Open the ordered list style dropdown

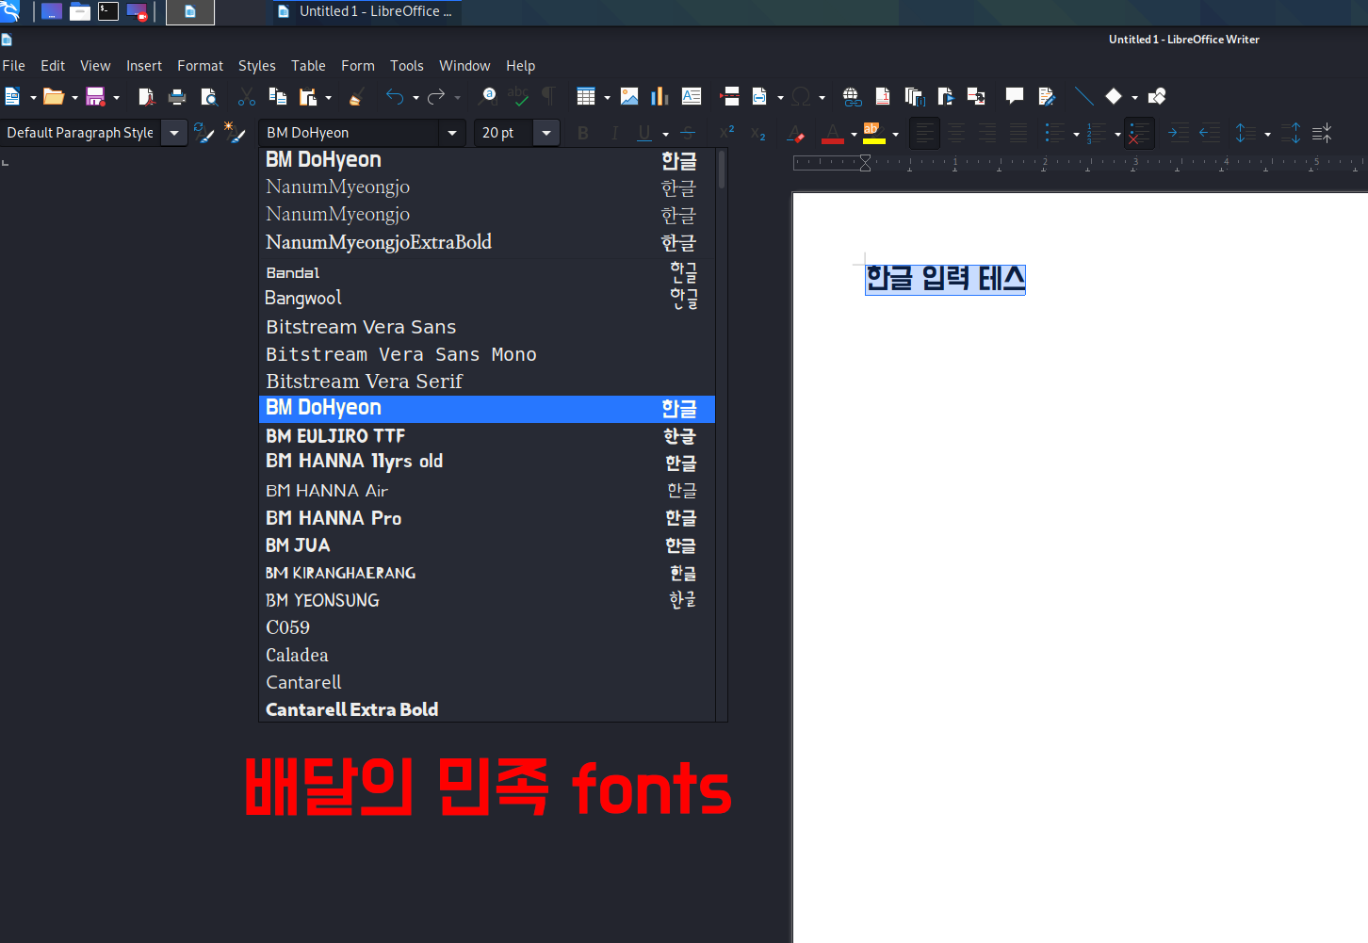point(1117,134)
